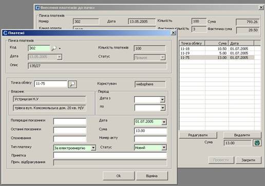Click the Сума field with 13.00
Viewport: 265px width, 186px height.
pyautogui.click(x=150, y=131)
